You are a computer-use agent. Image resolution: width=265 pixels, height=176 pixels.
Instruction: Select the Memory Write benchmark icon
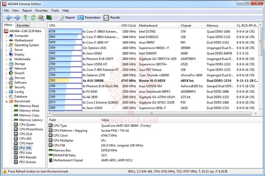click(16, 111)
